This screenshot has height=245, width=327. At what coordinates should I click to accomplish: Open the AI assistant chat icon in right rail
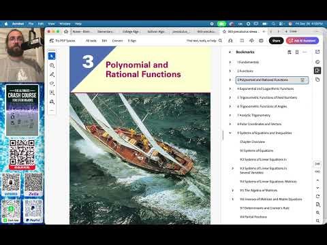(317, 62)
